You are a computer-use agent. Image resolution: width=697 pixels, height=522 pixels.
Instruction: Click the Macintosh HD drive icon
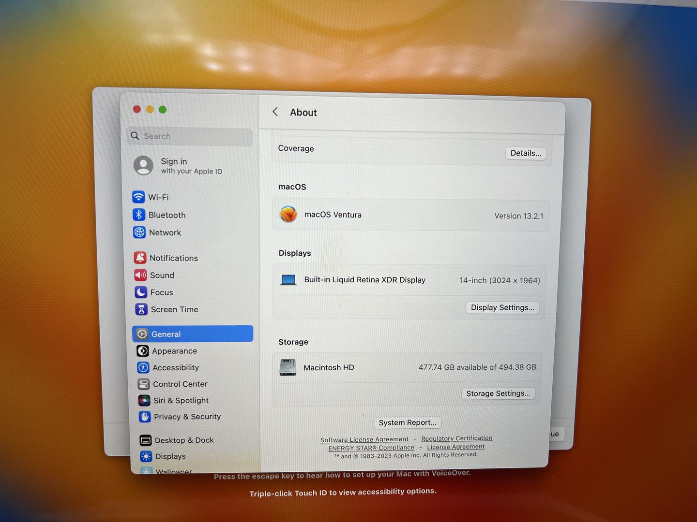coord(288,367)
